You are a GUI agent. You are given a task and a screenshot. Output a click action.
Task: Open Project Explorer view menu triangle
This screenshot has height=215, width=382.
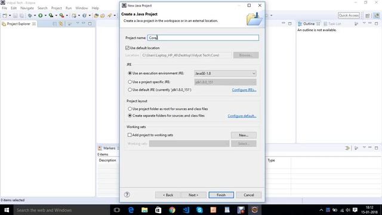pyautogui.click(x=78, y=23)
